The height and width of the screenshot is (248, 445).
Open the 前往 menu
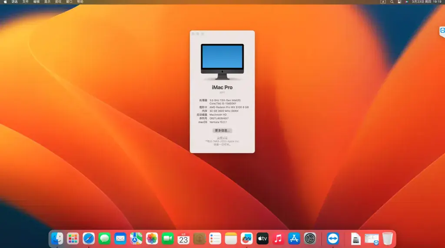tap(58, 2)
